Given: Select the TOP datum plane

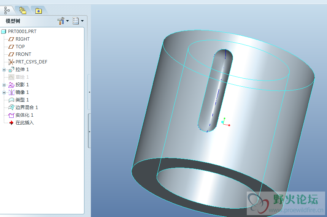Looking at the screenshot, I should (20, 47).
